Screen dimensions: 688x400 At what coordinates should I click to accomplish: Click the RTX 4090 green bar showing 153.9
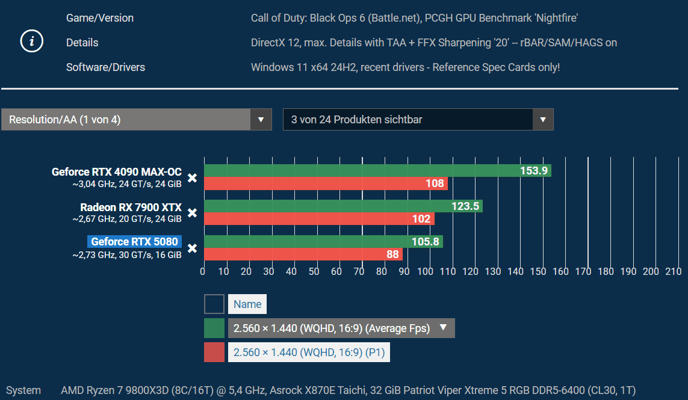pyautogui.click(x=377, y=171)
